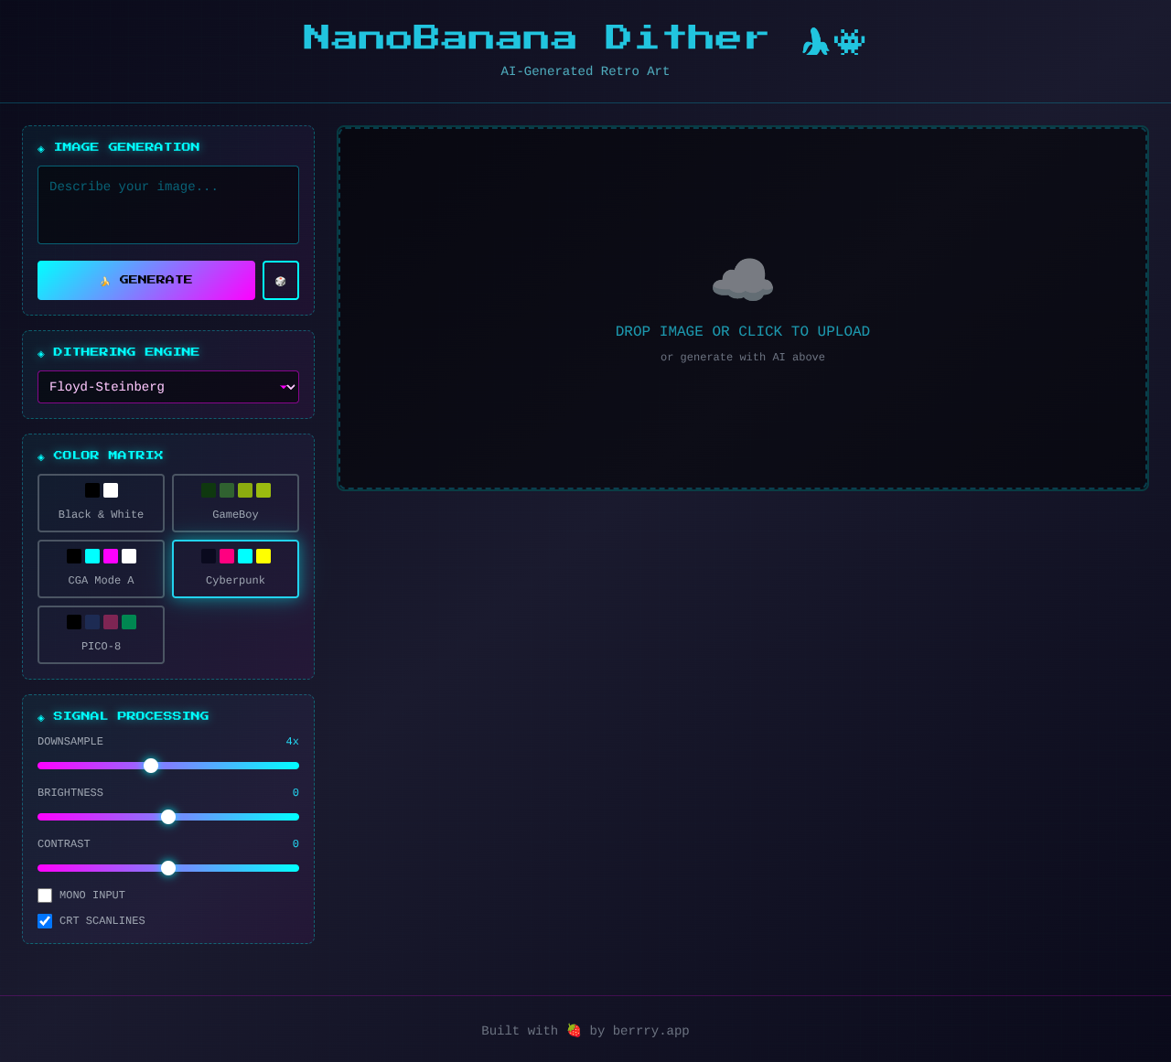Select the Black & White palette
Screen dimensions: 1171x1062
point(101,502)
